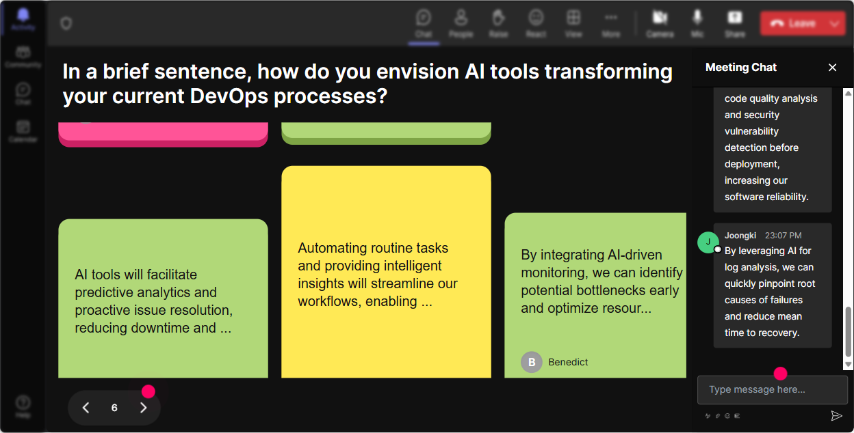854x433 pixels.
Task: Click the Meeting Chat panel title
Action: pos(741,67)
